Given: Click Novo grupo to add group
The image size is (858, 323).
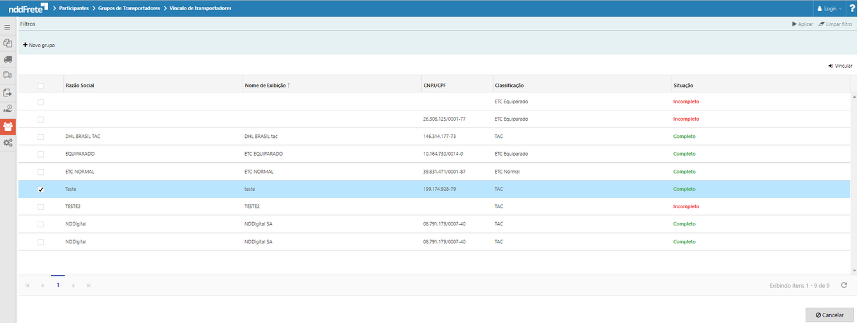Looking at the screenshot, I should 39,45.
